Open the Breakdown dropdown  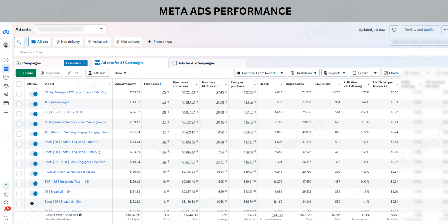(303, 73)
